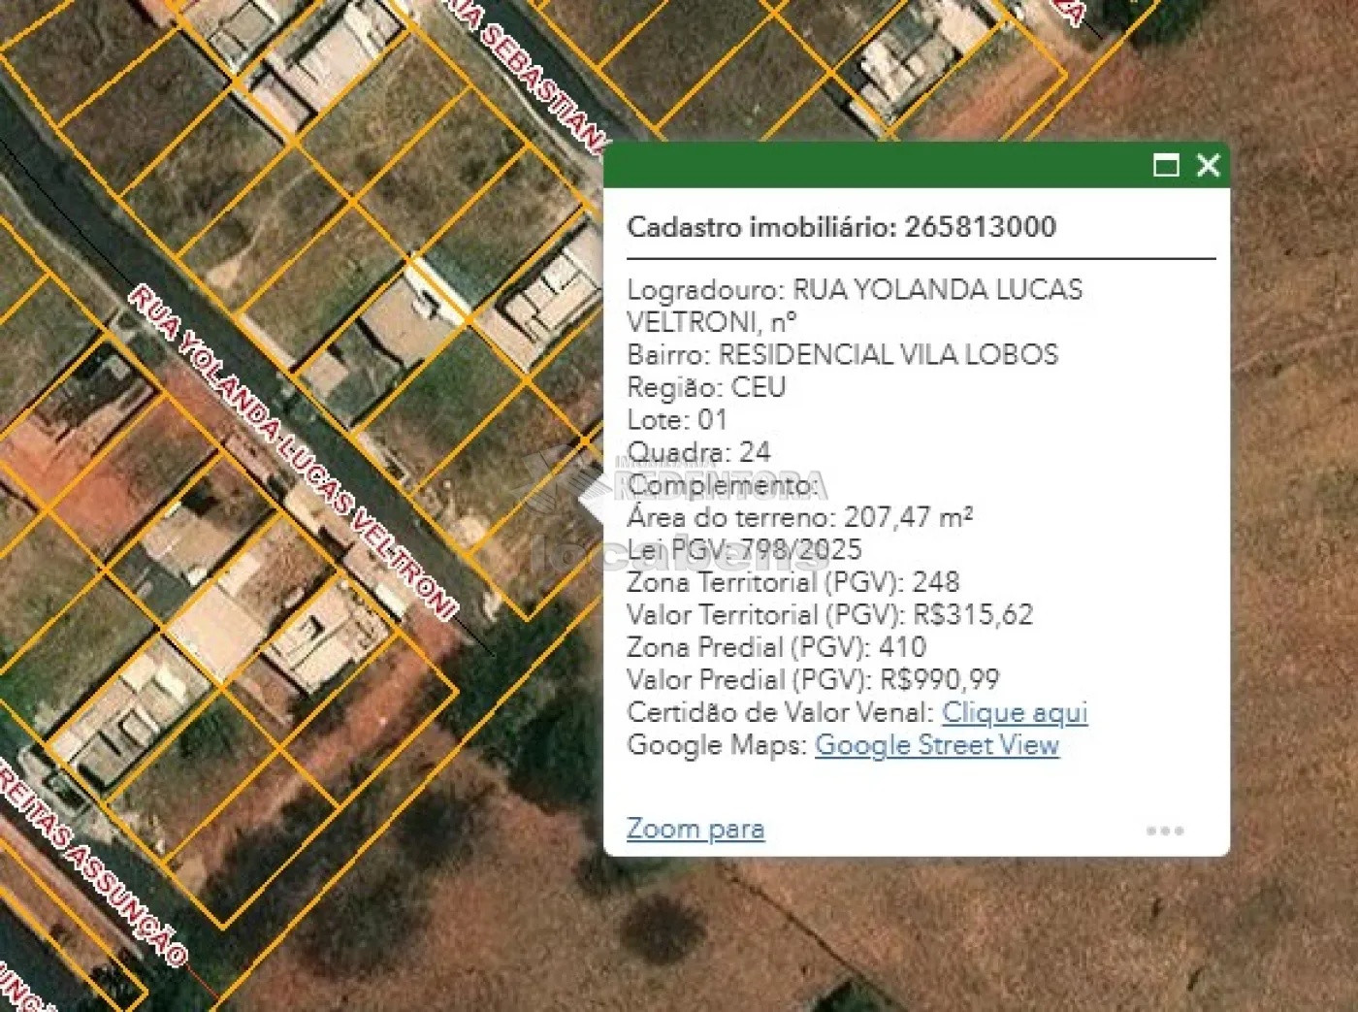Click the green popup header bar
This screenshot has width=1358, height=1012.
coord(873,165)
